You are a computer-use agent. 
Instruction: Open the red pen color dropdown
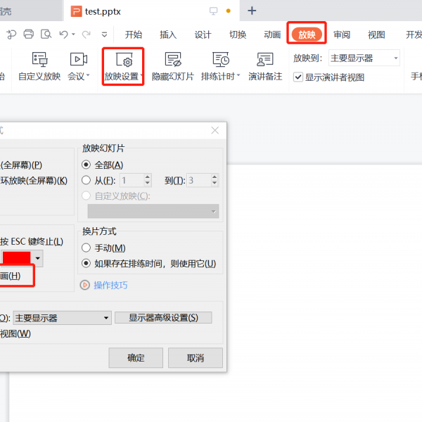pyautogui.click(x=38, y=259)
